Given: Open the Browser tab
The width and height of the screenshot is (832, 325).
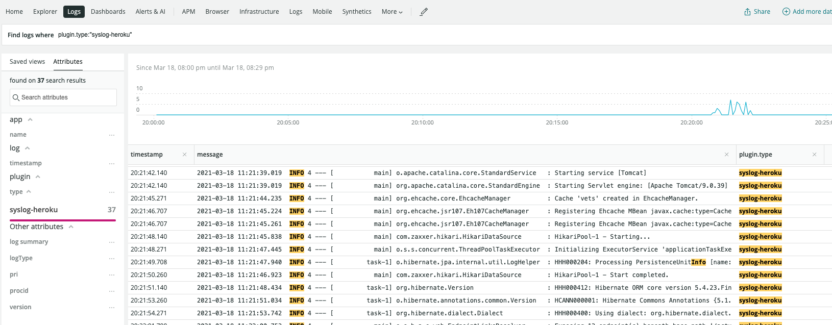Looking at the screenshot, I should click(217, 12).
